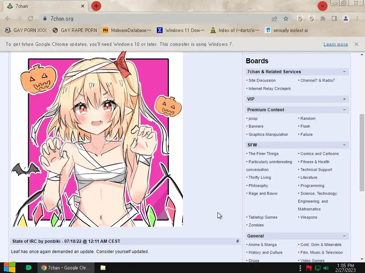Dismiss the Chrome update notification bar
Viewport: 365px width, 273px height.
[x=356, y=44]
